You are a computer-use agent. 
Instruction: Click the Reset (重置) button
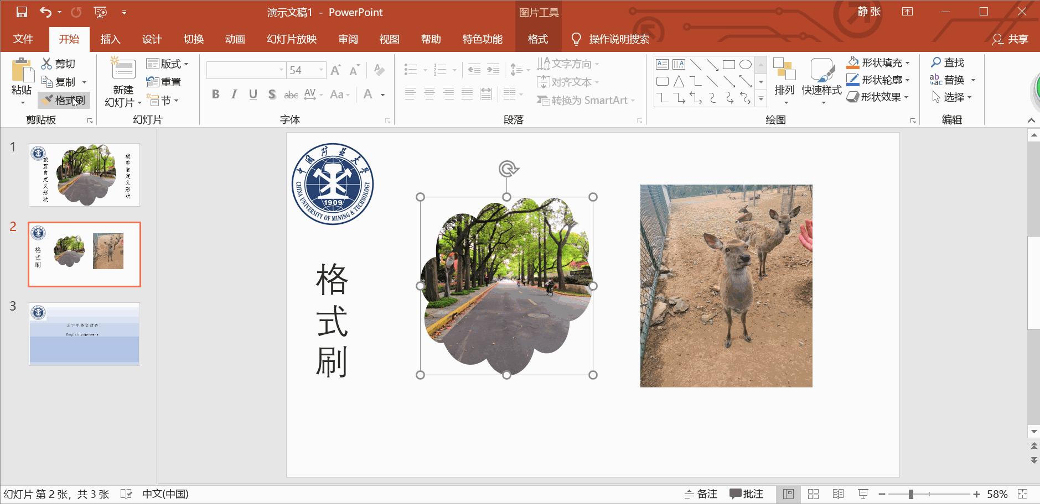pos(164,82)
